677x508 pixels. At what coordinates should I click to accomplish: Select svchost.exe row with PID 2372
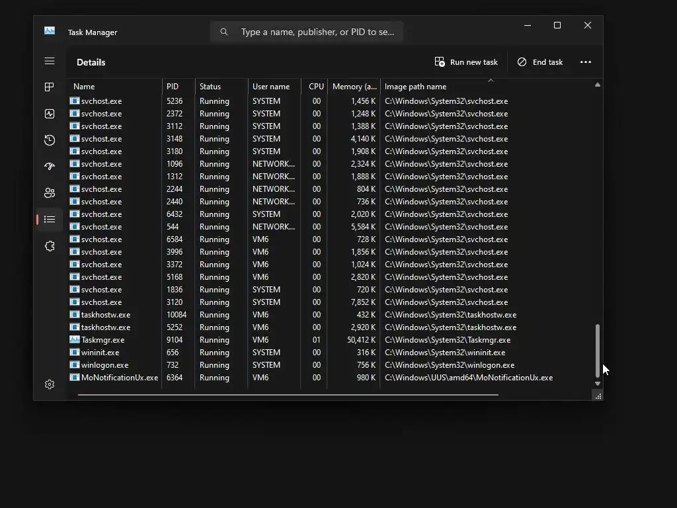[331, 114]
